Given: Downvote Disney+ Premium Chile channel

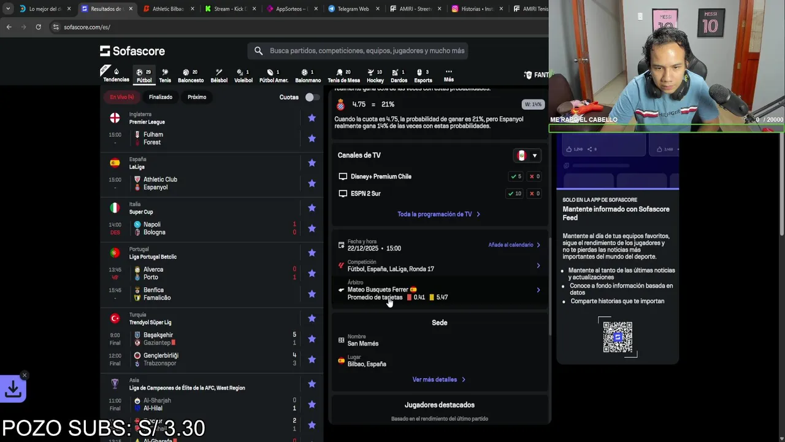Looking at the screenshot, I should 535,176.
